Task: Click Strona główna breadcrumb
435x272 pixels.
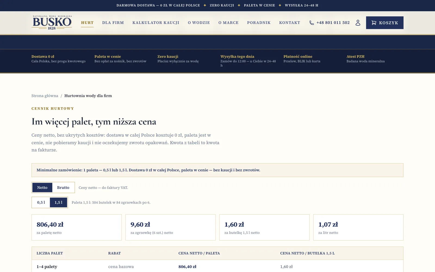Action: [x=45, y=96]
